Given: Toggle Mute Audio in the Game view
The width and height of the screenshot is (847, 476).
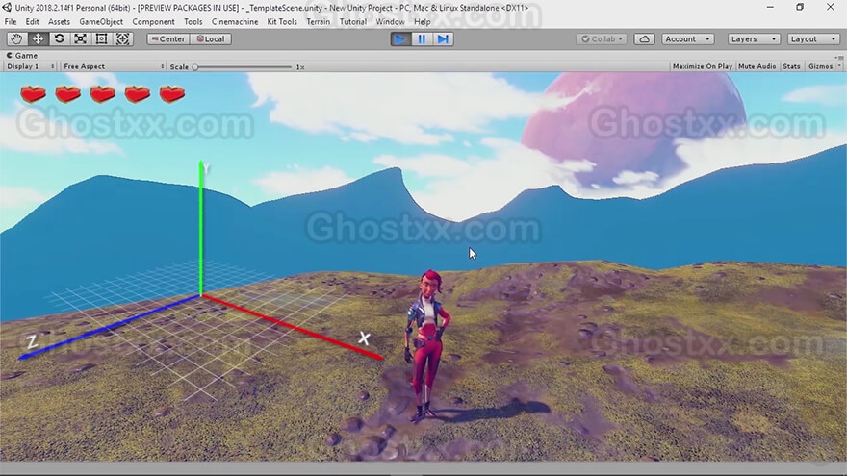Looking at the screenshot, I should pyautogui.click(x=757, y=66).
